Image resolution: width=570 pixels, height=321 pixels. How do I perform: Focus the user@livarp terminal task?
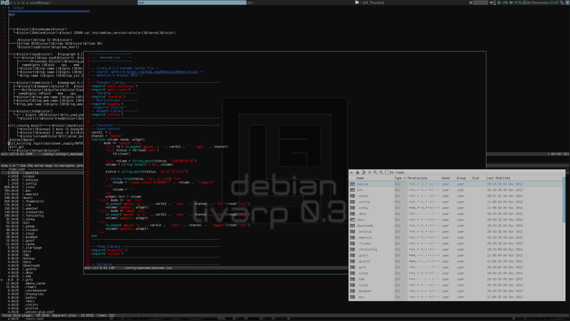pyautogui.click(x=83, y=3)
